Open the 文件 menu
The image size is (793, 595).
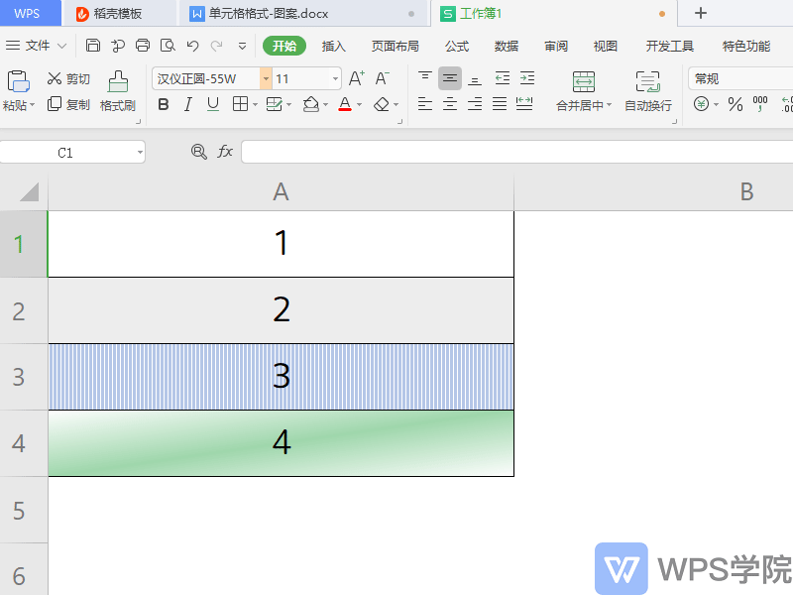coord(36,46)
